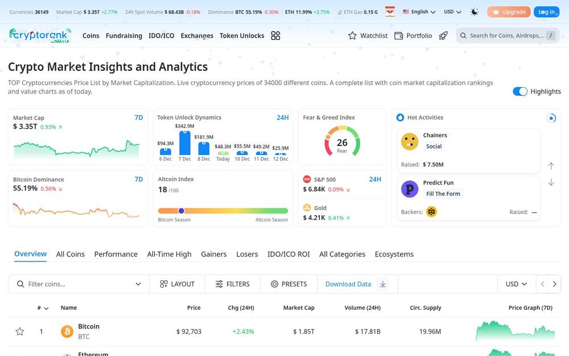Open the Chainers avatar icon
The image size is (569, 356).
410,141
